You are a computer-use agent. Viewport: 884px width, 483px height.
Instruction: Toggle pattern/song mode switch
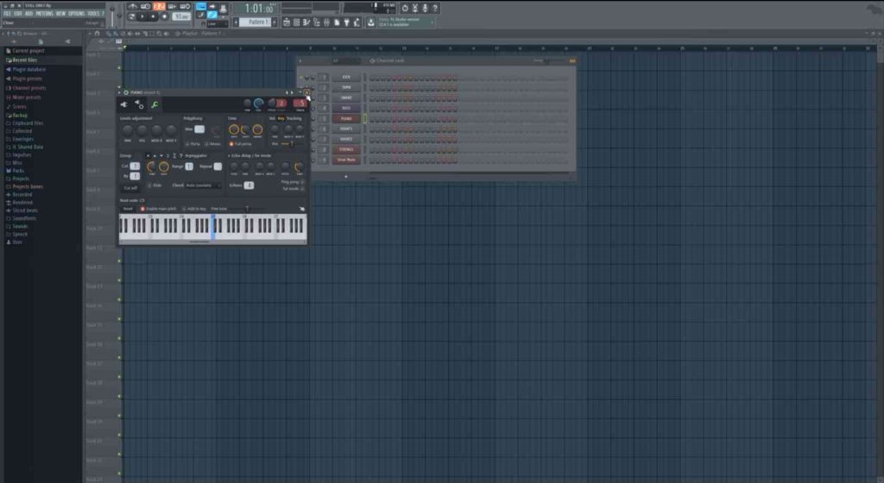point(131,17)
